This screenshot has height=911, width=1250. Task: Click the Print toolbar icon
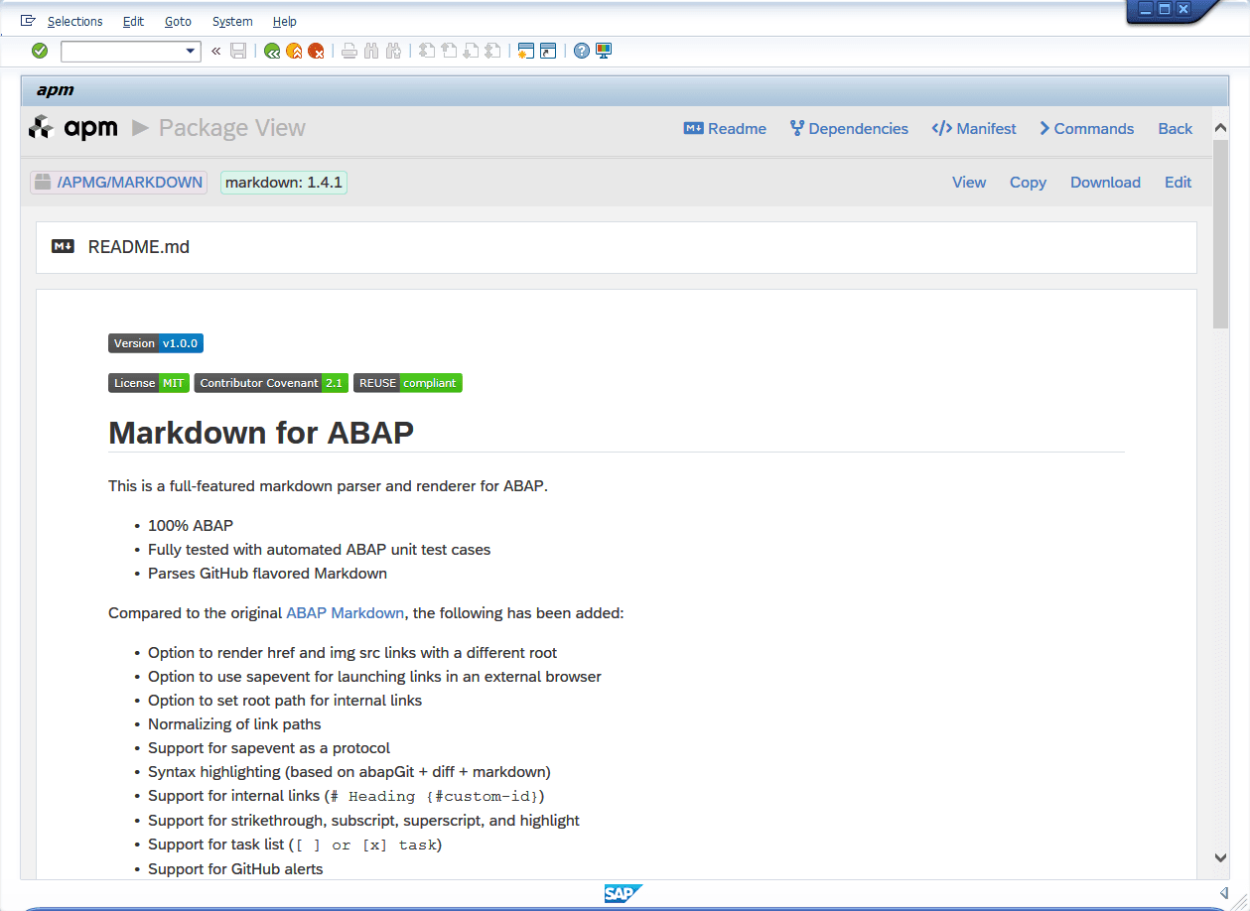point(349,51)
